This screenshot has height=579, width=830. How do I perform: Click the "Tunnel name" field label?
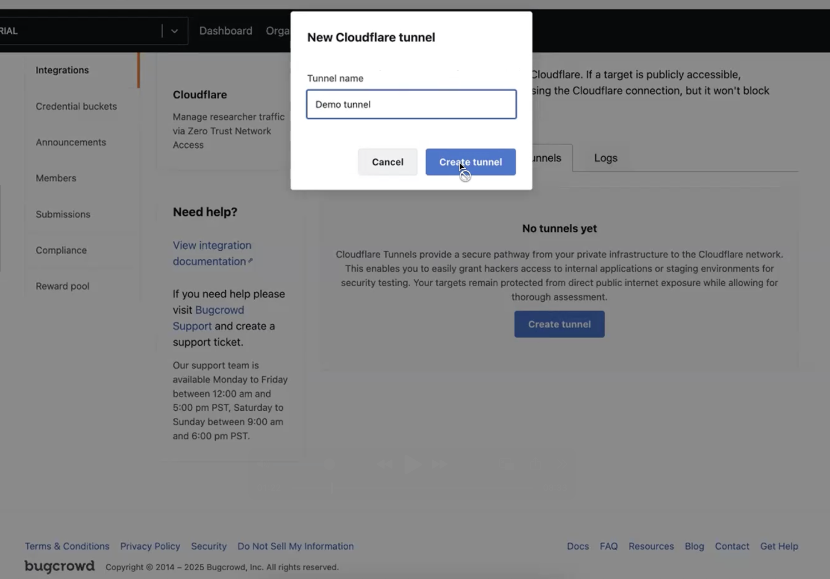[335, 78]
